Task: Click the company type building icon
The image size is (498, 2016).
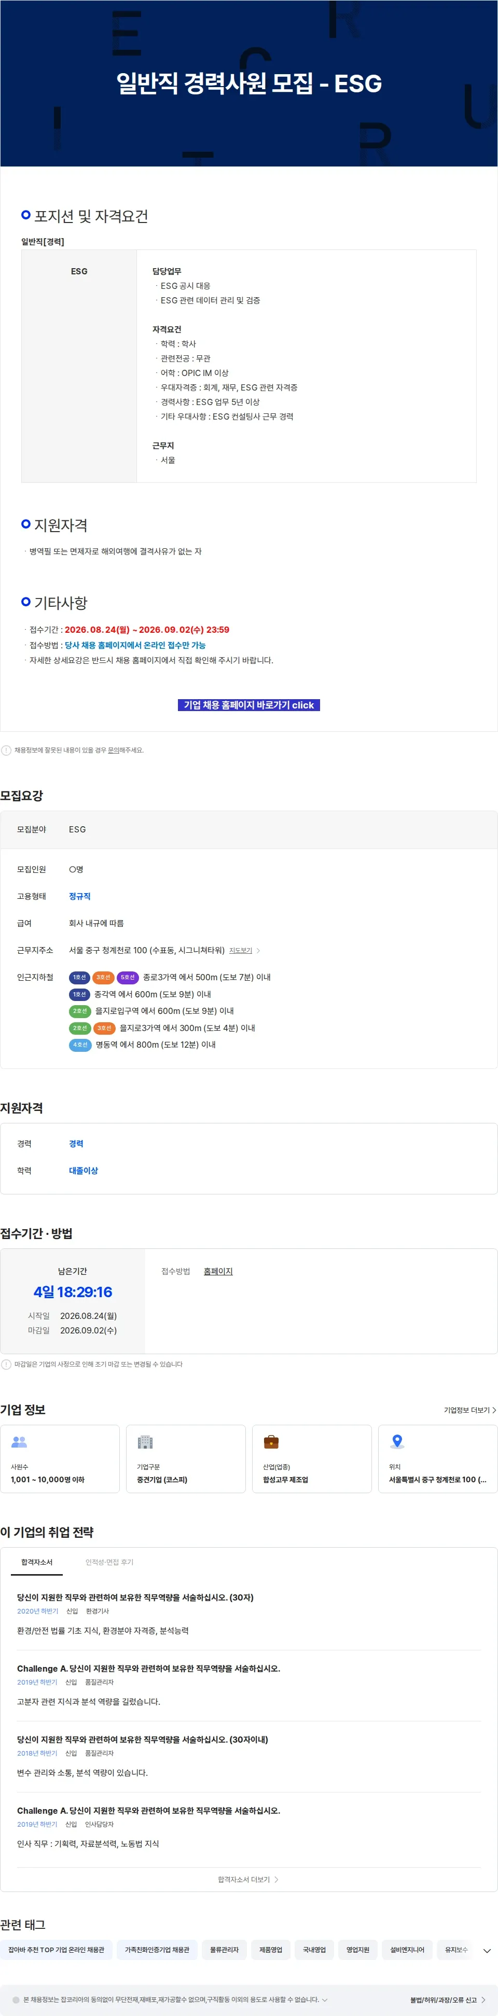Action: pos(145,1441)
